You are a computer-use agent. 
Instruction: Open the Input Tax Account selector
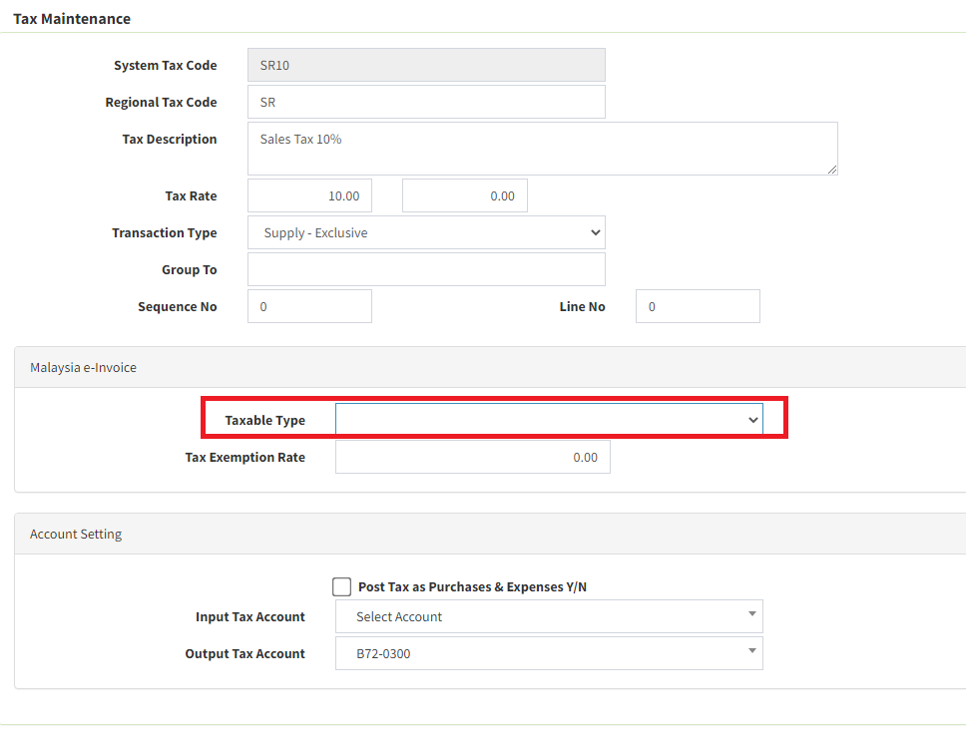(549, 616)
